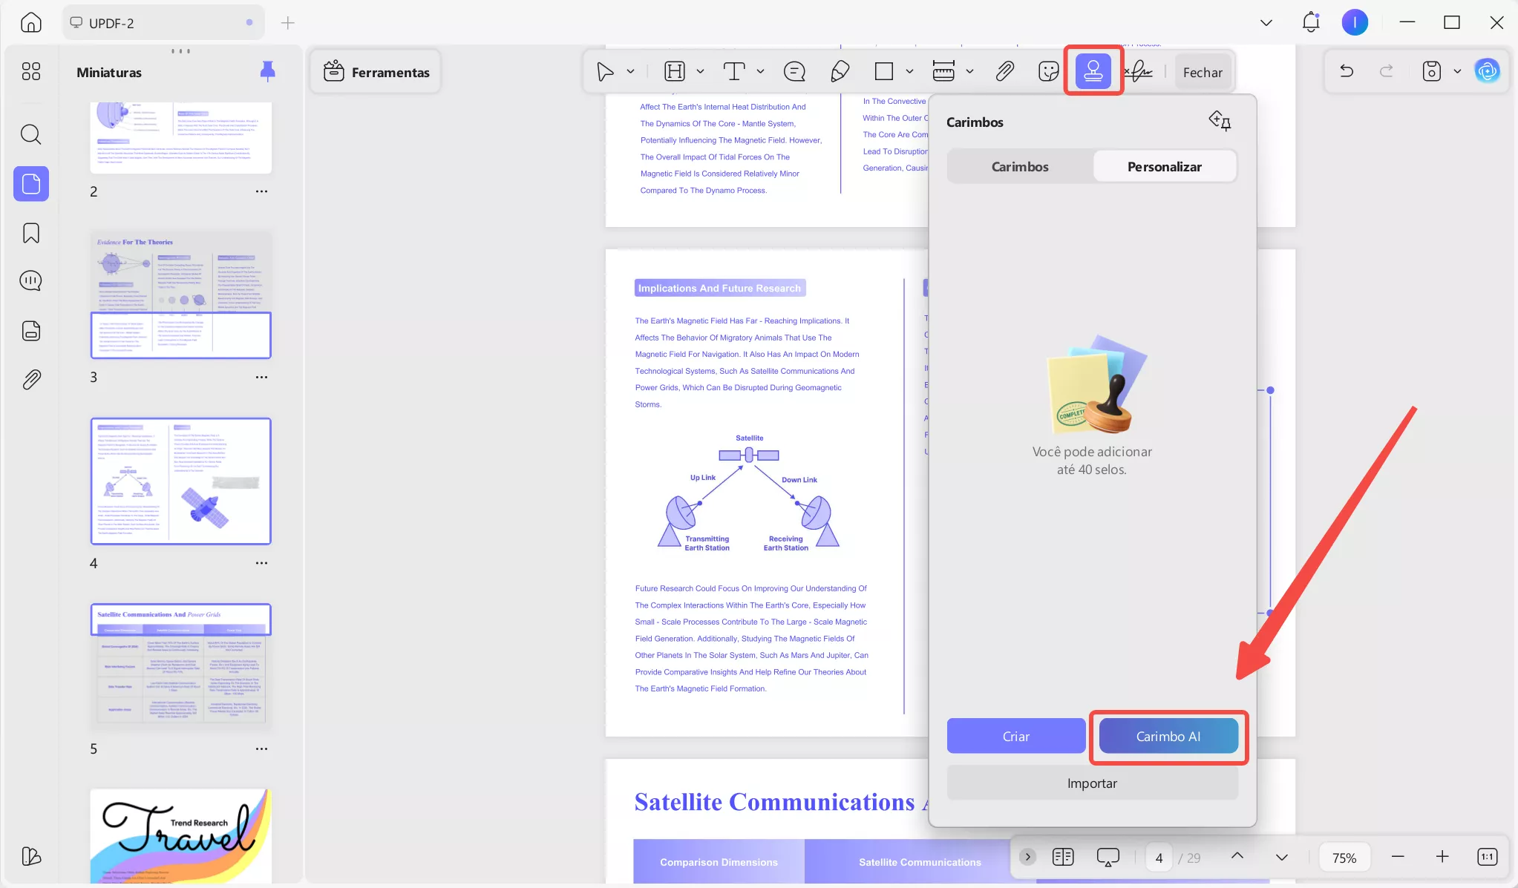
Task: Switch to the Personalizar tab
Action: coord(1164,167)
